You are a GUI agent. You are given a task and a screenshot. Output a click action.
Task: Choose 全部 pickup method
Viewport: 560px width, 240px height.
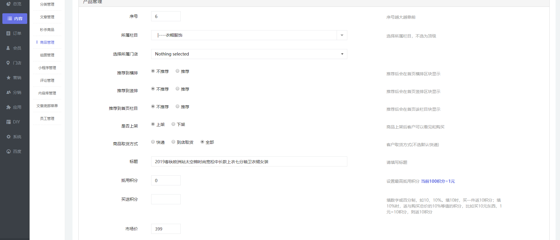coord(202,142)
